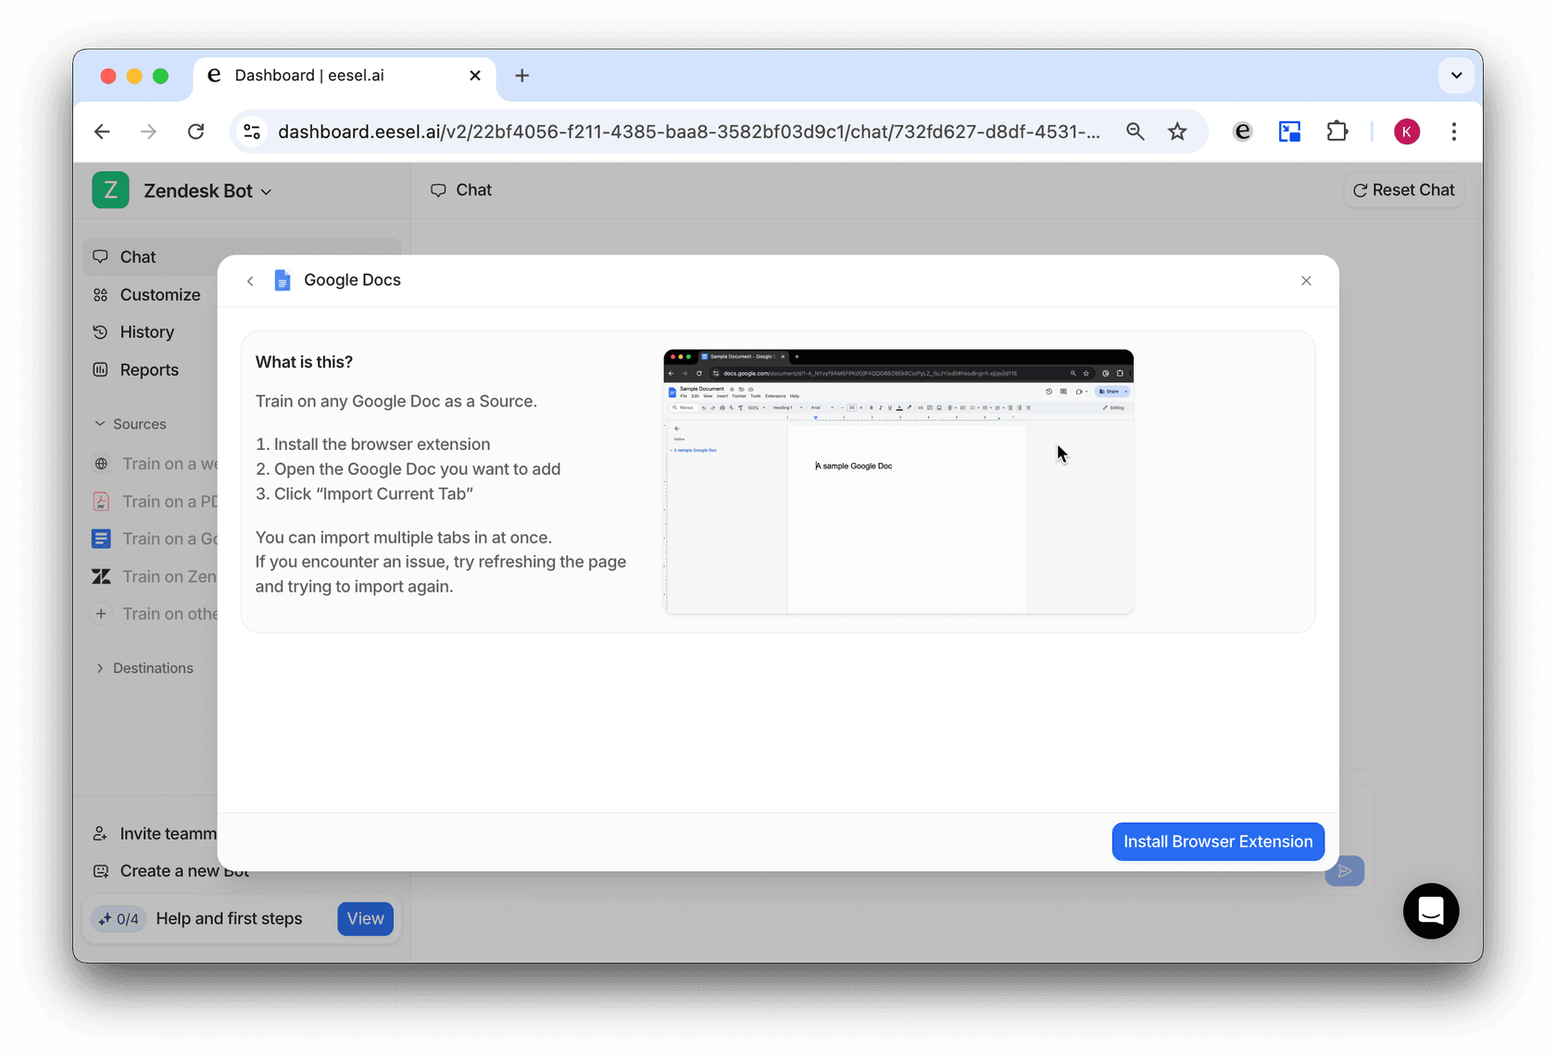Open a new browser tab
The image size is (1556, 1059).
[x=522, y=76]
